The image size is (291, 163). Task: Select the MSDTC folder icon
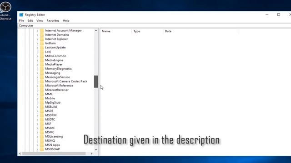(x=42, y=120)
